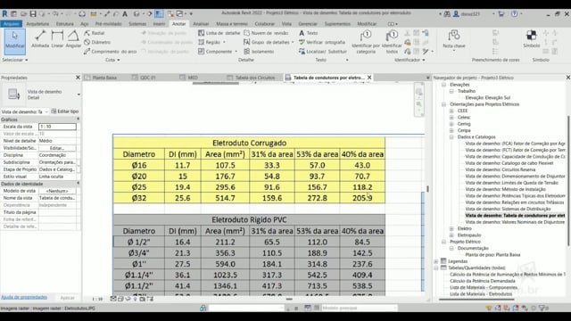Image resolution: width=571 pixels, height=321 pixels.
Task: Switch to Planta Baixa view tab
Action: pos(104,78)
